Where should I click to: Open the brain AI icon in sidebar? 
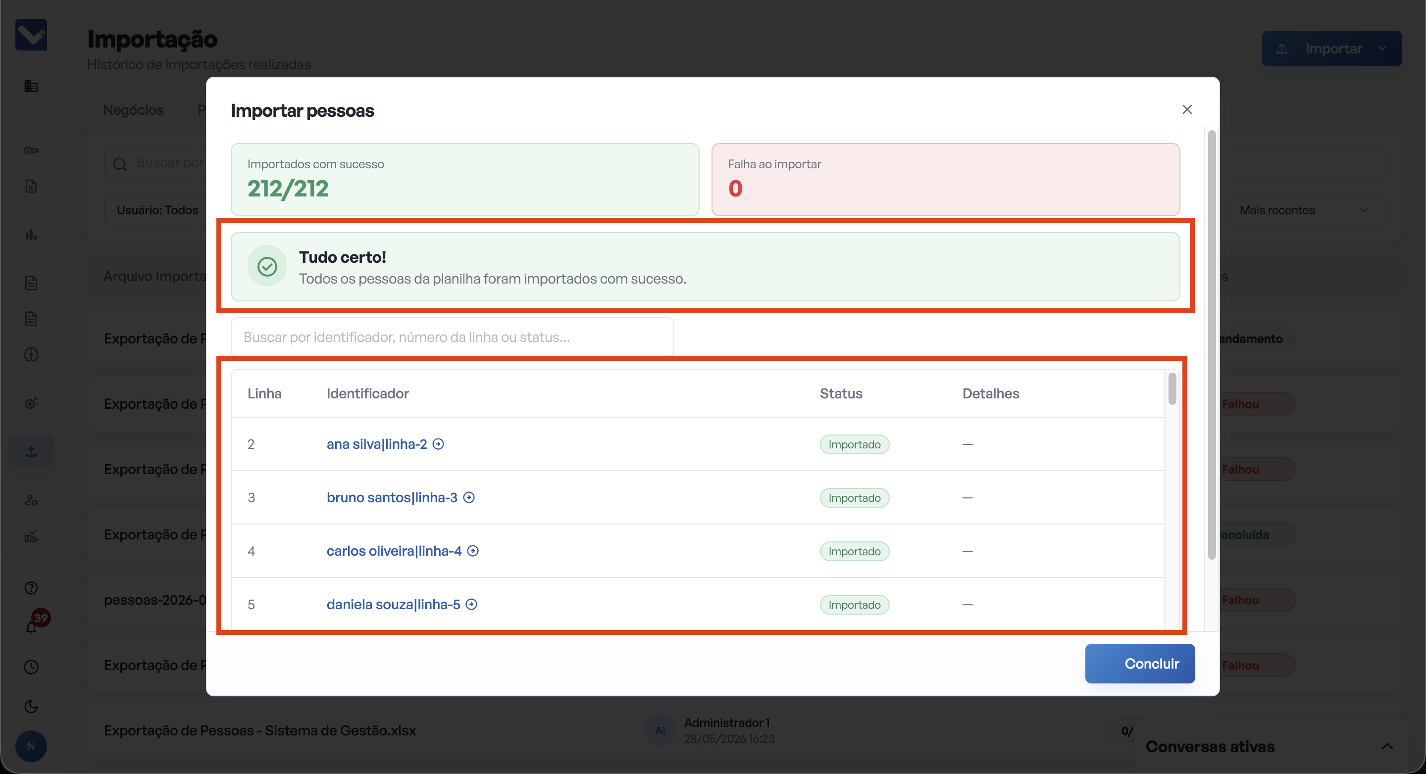[x=31, y=355]
